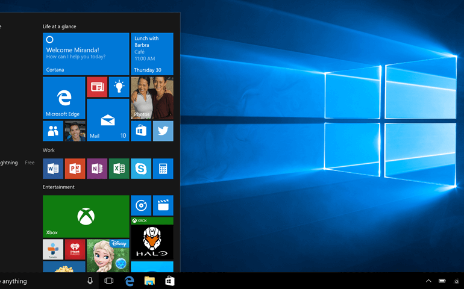Click the battery icon in system tray
464x289 pixels.
[x=442, y=281]
